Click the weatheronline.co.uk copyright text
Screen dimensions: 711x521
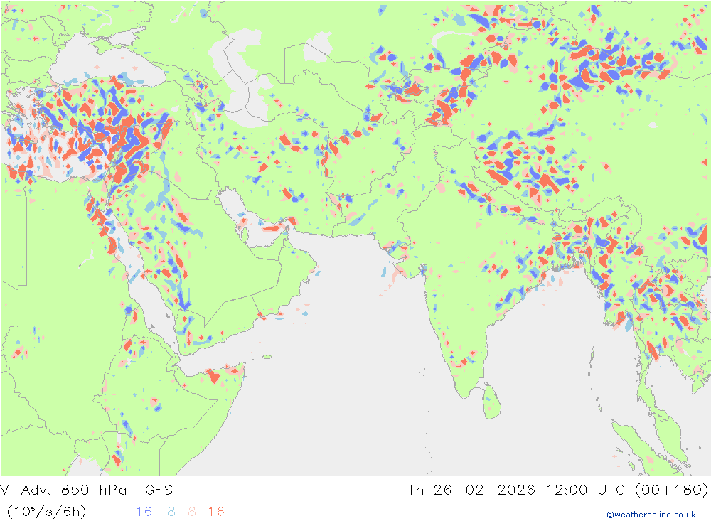tap(651, 515)
